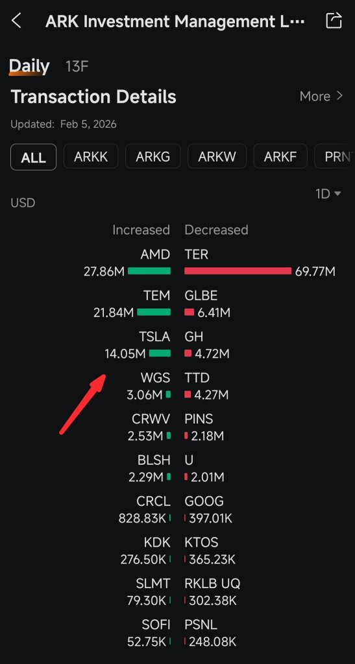Viewport: 355px width, 664px height.
Task: Switch to the 13F tab
Action: click(77, 67)
